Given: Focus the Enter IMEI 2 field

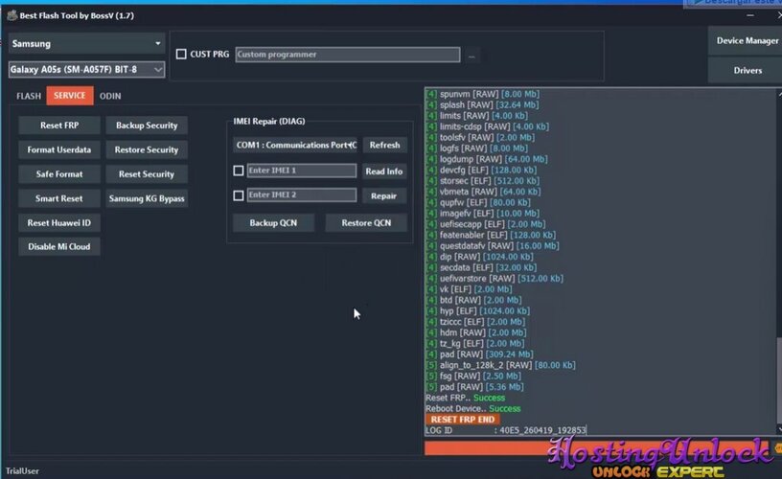Looking at the screenshot, I should [x=302, y=194].
